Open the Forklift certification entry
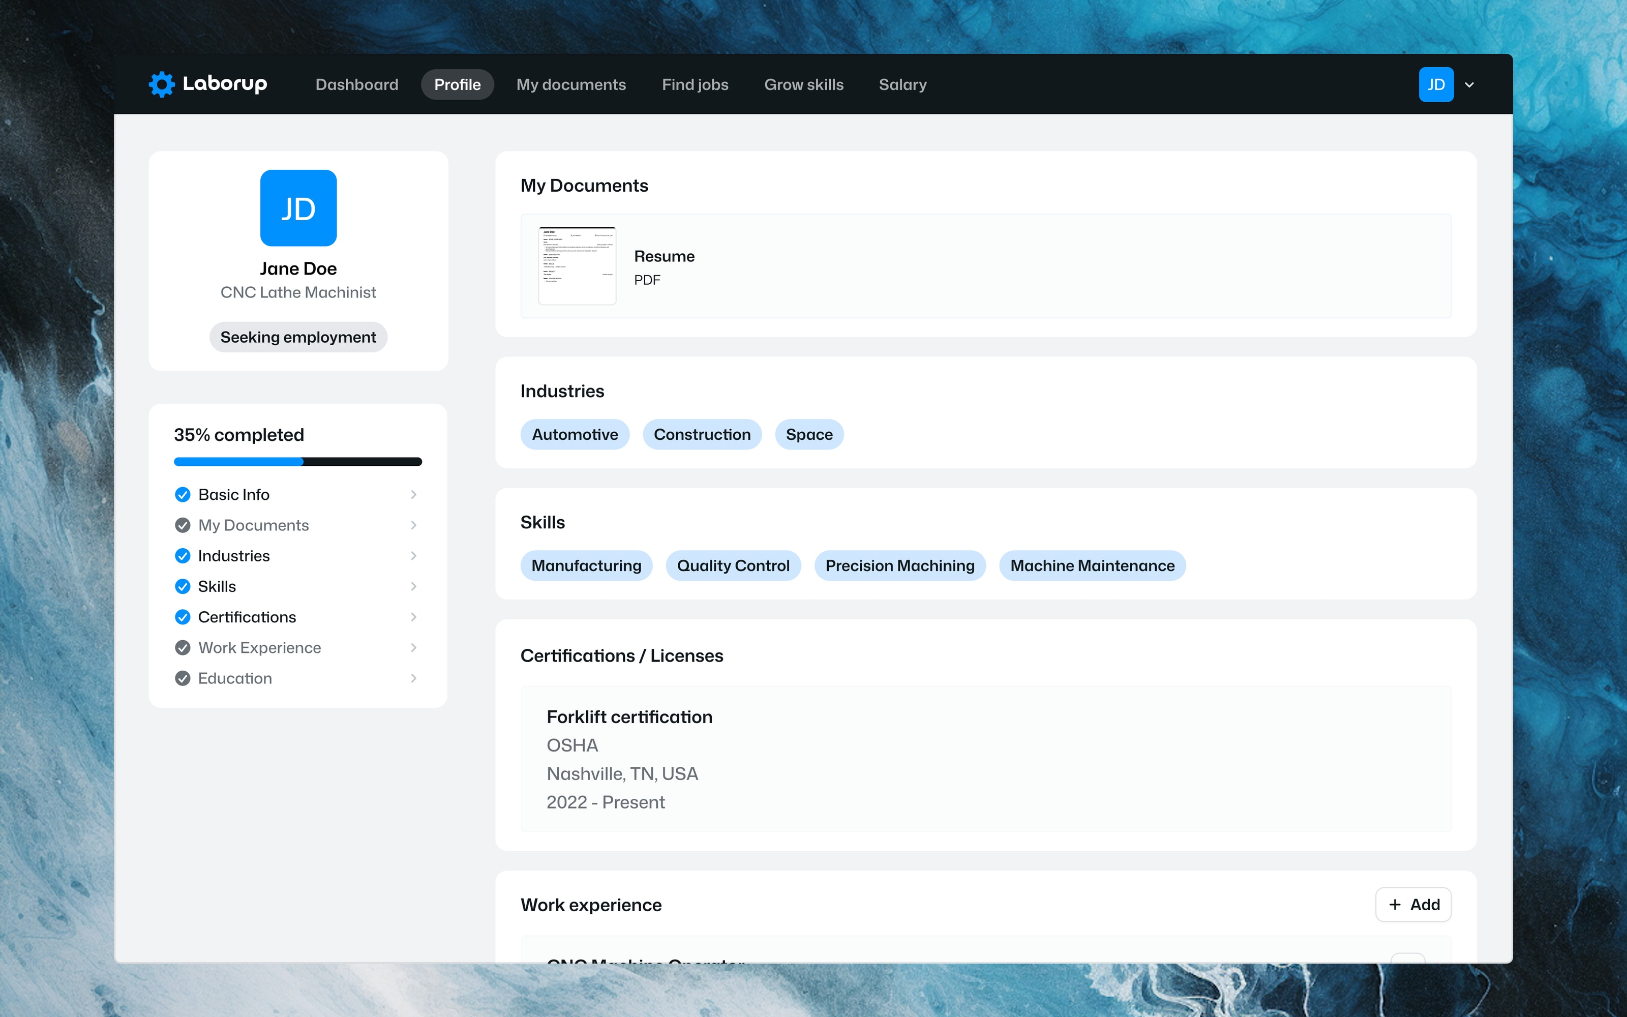 click(986, 759)
